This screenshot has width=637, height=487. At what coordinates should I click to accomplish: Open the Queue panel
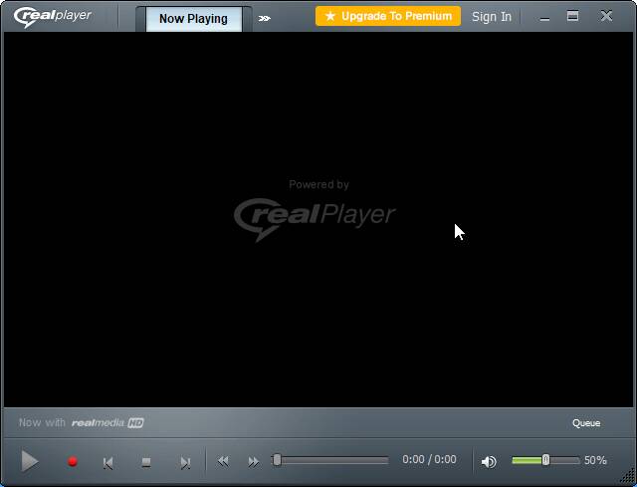(586, 423)
